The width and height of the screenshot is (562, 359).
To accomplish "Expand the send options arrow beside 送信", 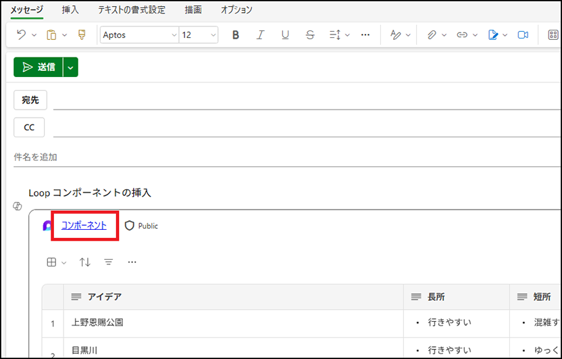I will (71, 67).
